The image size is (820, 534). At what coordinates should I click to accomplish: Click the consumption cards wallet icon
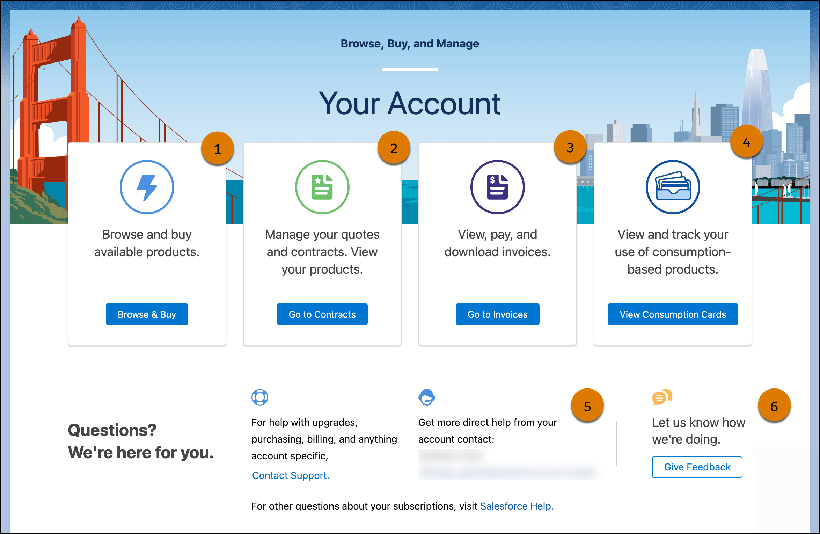click(x=673, y=187)
